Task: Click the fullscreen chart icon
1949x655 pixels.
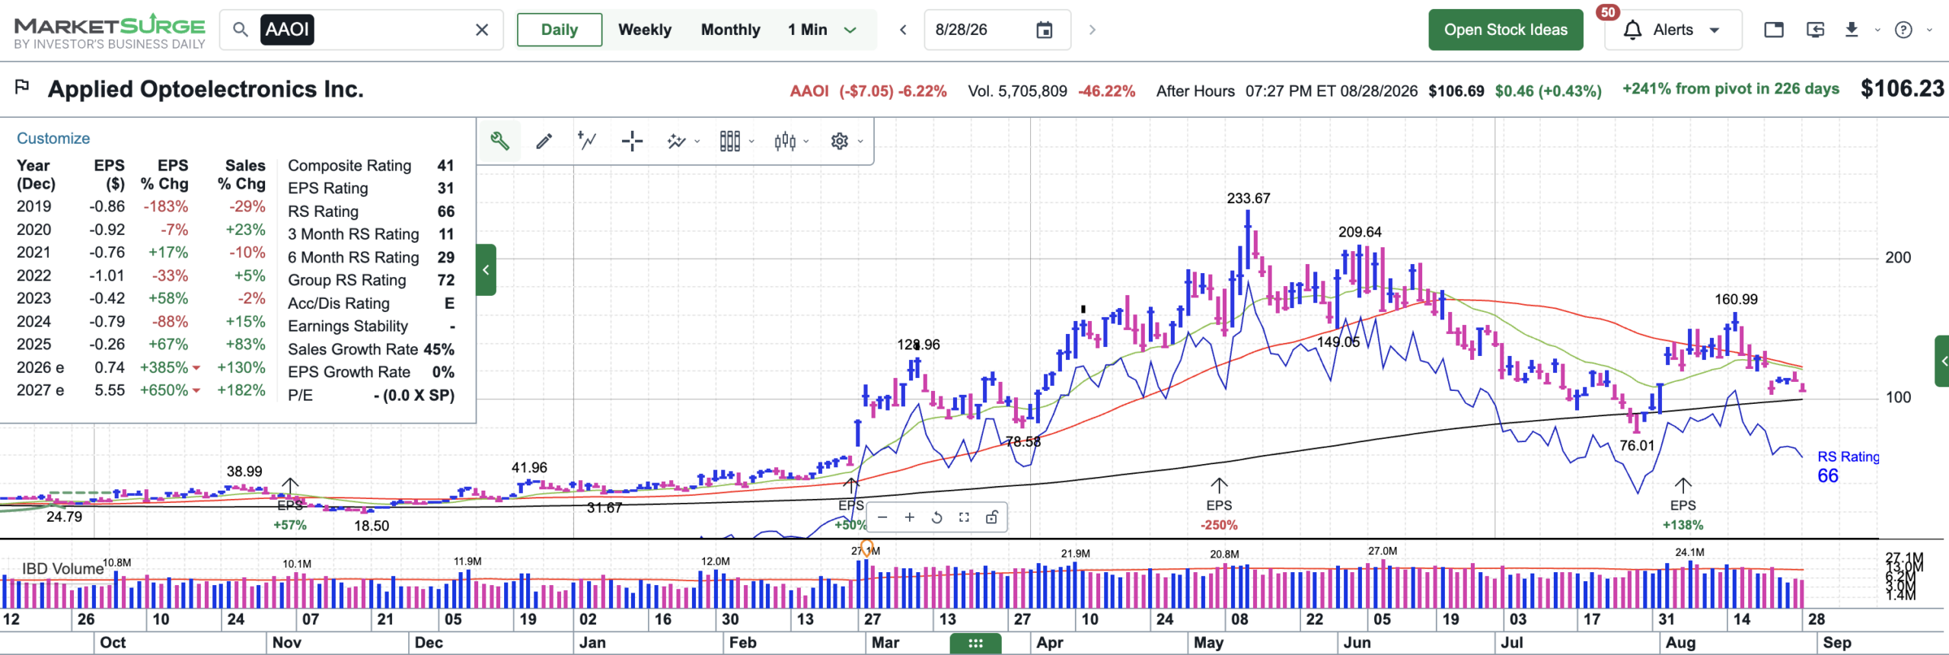Action: click(964, 517)
